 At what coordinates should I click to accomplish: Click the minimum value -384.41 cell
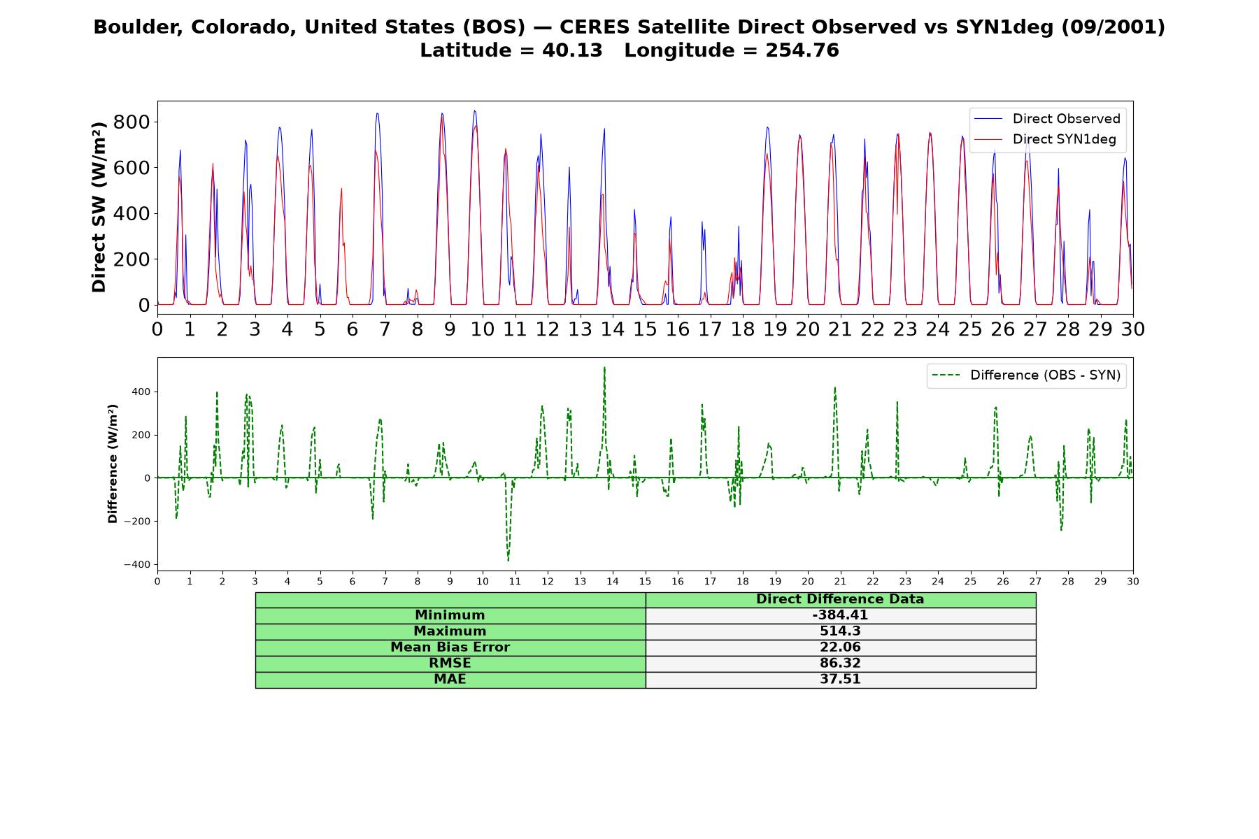tap(840, 615)
